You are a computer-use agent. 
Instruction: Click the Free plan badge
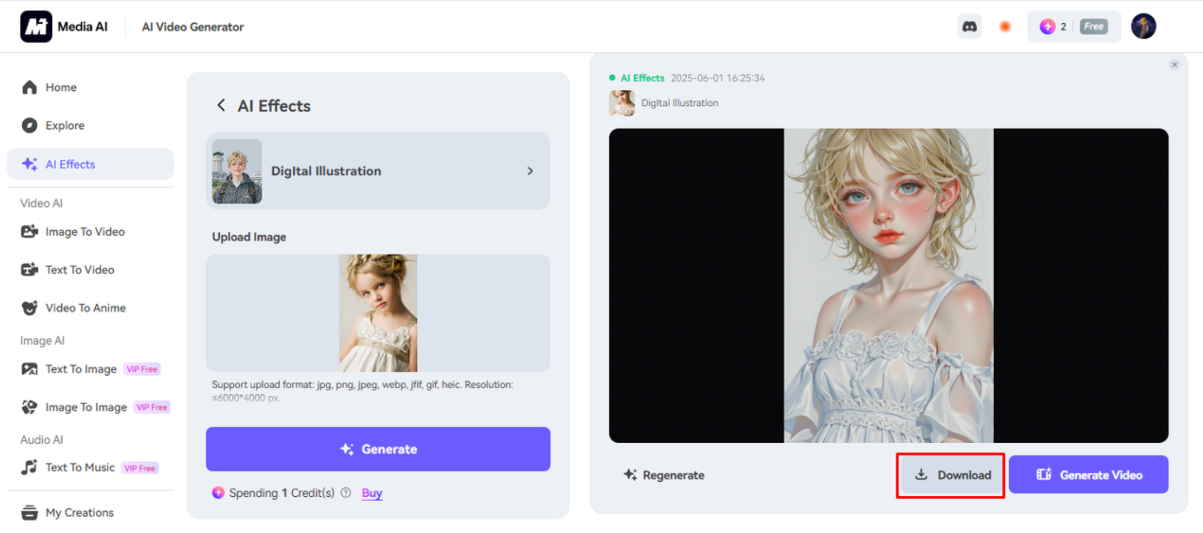tap(1094, 26)
